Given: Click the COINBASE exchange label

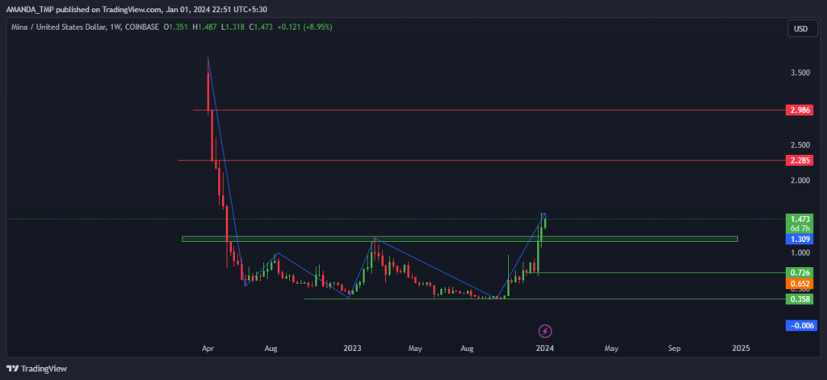Looking at the screenshot, I should pos(142,27).
